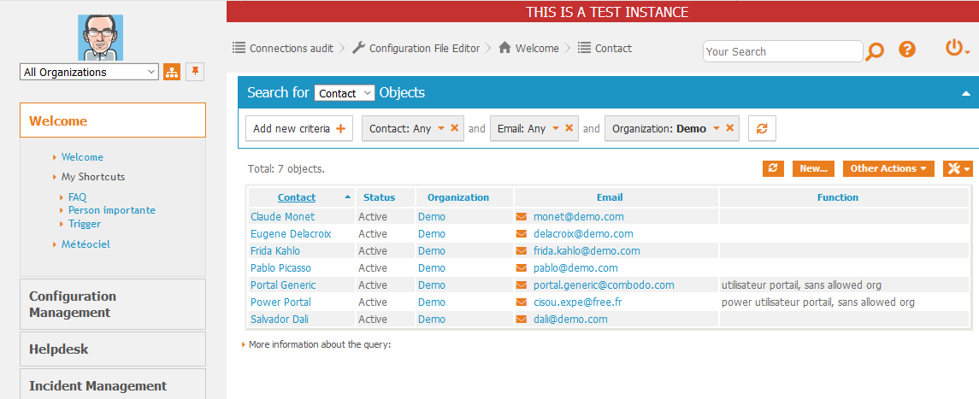Refresh the contact list results
This screenshot has height=399, width=979.
773,169
